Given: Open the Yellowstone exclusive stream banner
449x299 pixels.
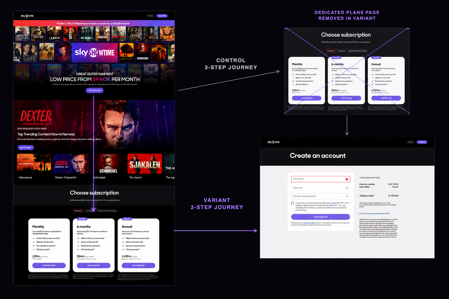Looking at the screenshot, I should 94,23.
